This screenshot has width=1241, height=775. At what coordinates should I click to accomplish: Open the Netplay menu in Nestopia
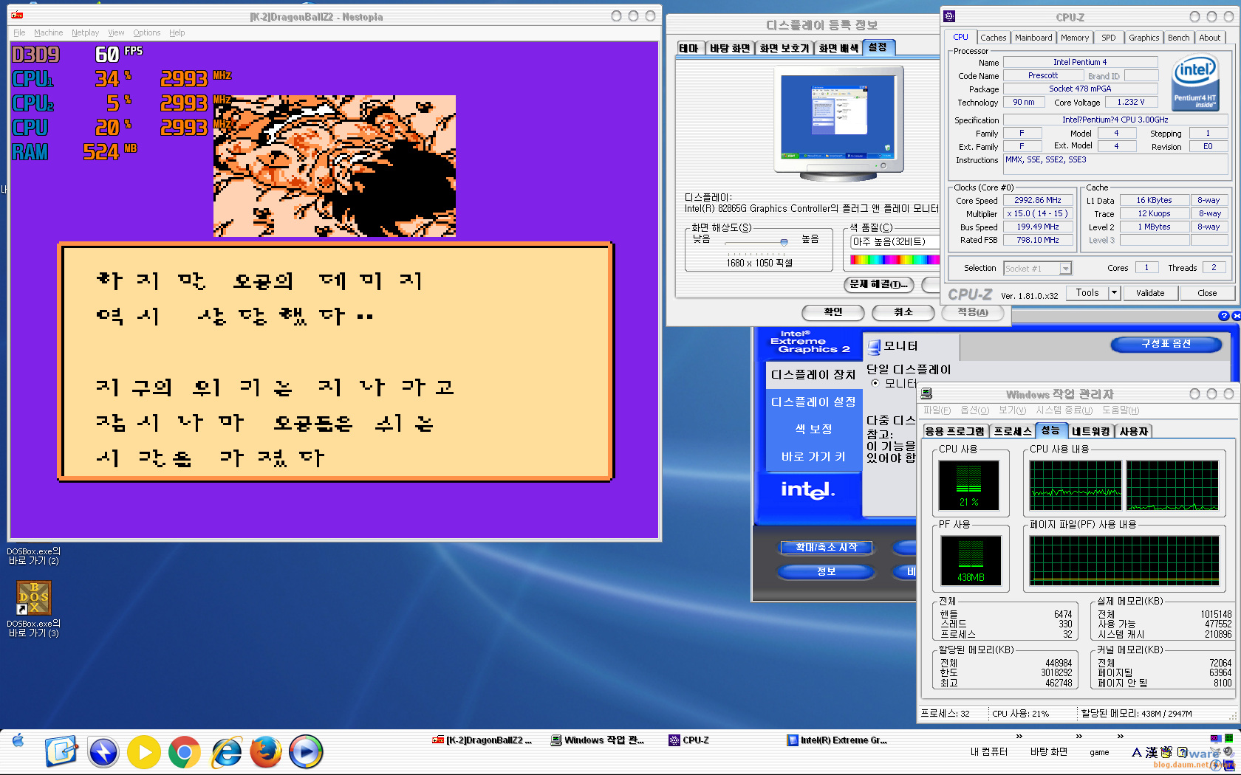[x=85, y=32]
